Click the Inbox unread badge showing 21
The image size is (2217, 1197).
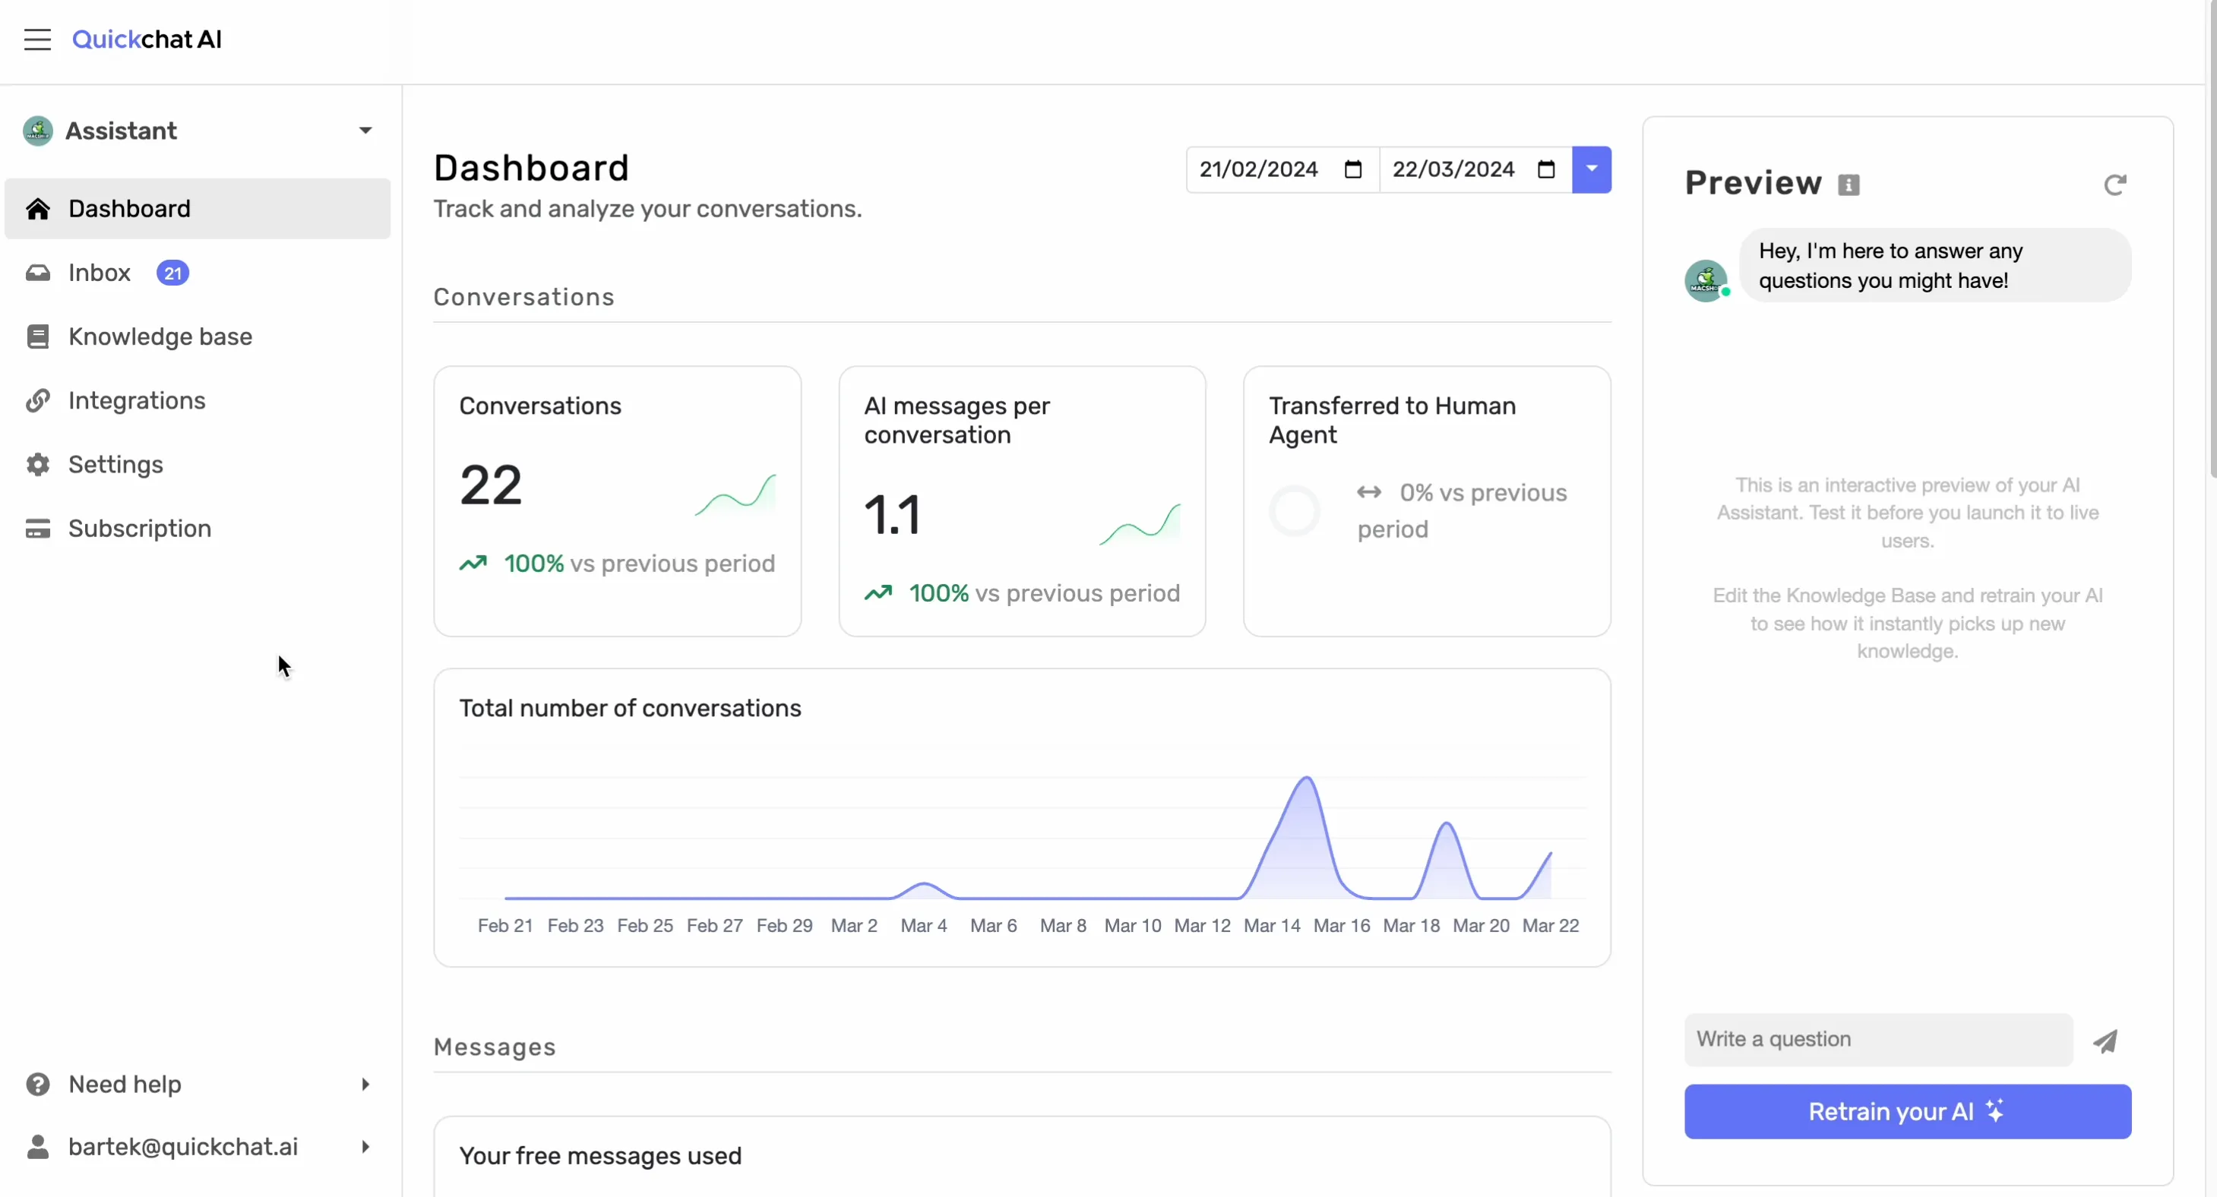click(x=172, y=273)
